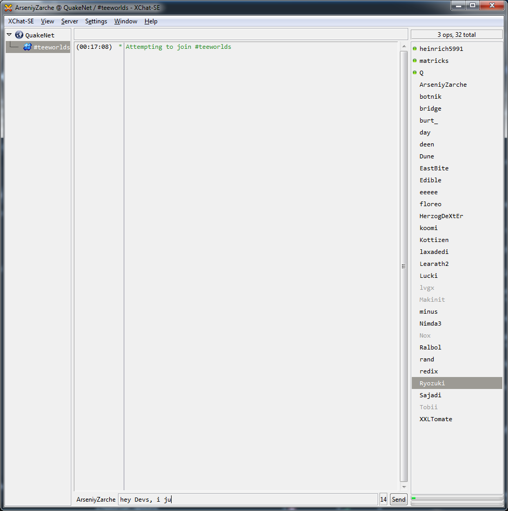Select away user Makinit in the list
The height and width of the screenshot is (511, 508).
457,300
